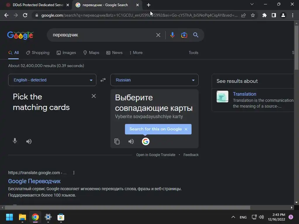This screenshot has height=224, width=299.
Task: Send Feedback on translation
Action: pos(191,155)
